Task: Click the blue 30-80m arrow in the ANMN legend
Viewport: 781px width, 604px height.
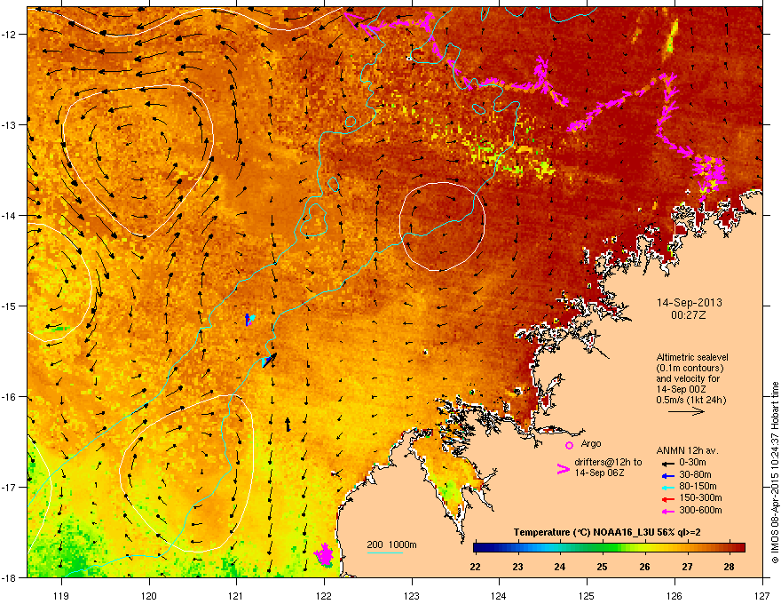Action: coord(667,475)
